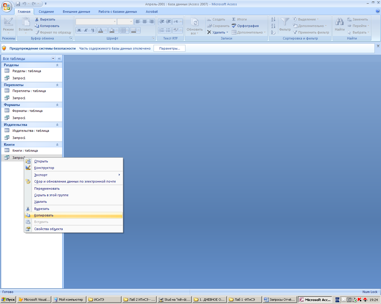The image size is (381, 304).
Task: Click the Режим view icon
Action: coord(8,22)
